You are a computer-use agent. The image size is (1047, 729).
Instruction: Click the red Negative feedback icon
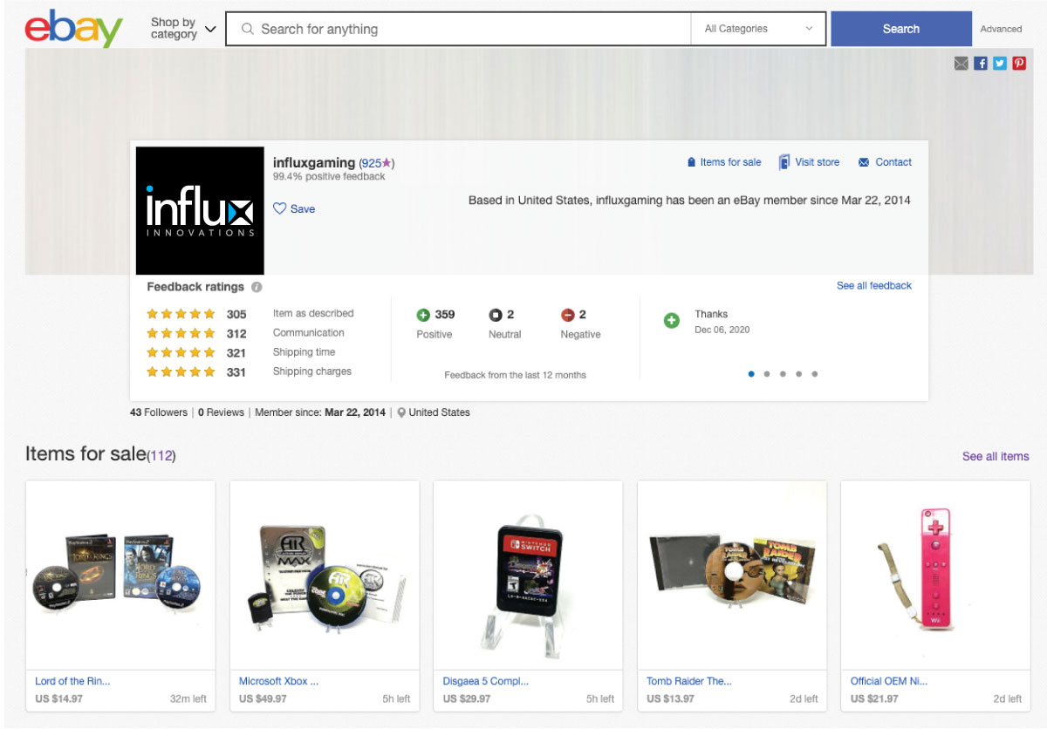(x=568, y=315)
